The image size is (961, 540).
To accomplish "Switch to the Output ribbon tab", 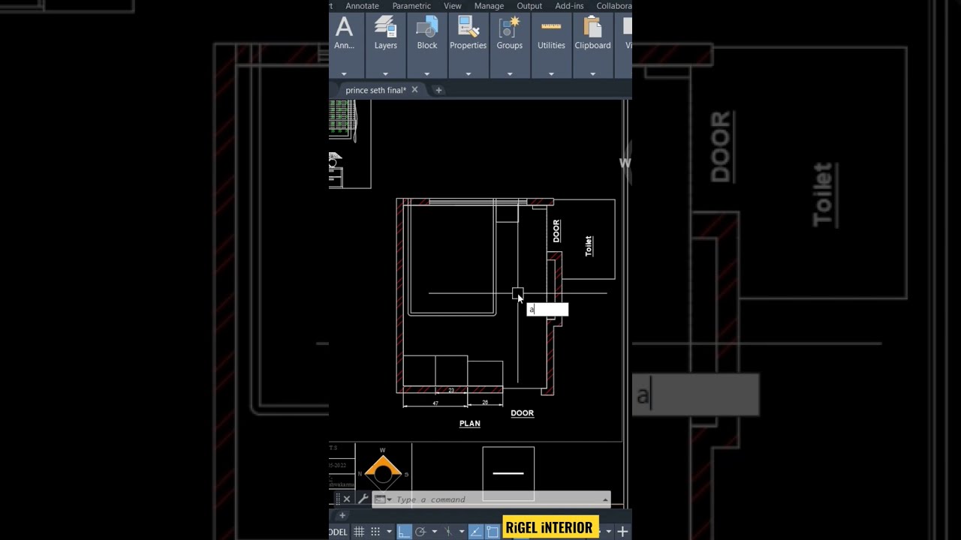I will [529, 6].
